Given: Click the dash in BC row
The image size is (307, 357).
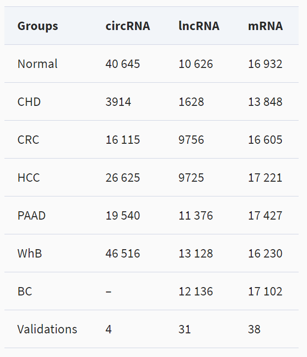Looking at the screenshot, I should pos(108,292).
